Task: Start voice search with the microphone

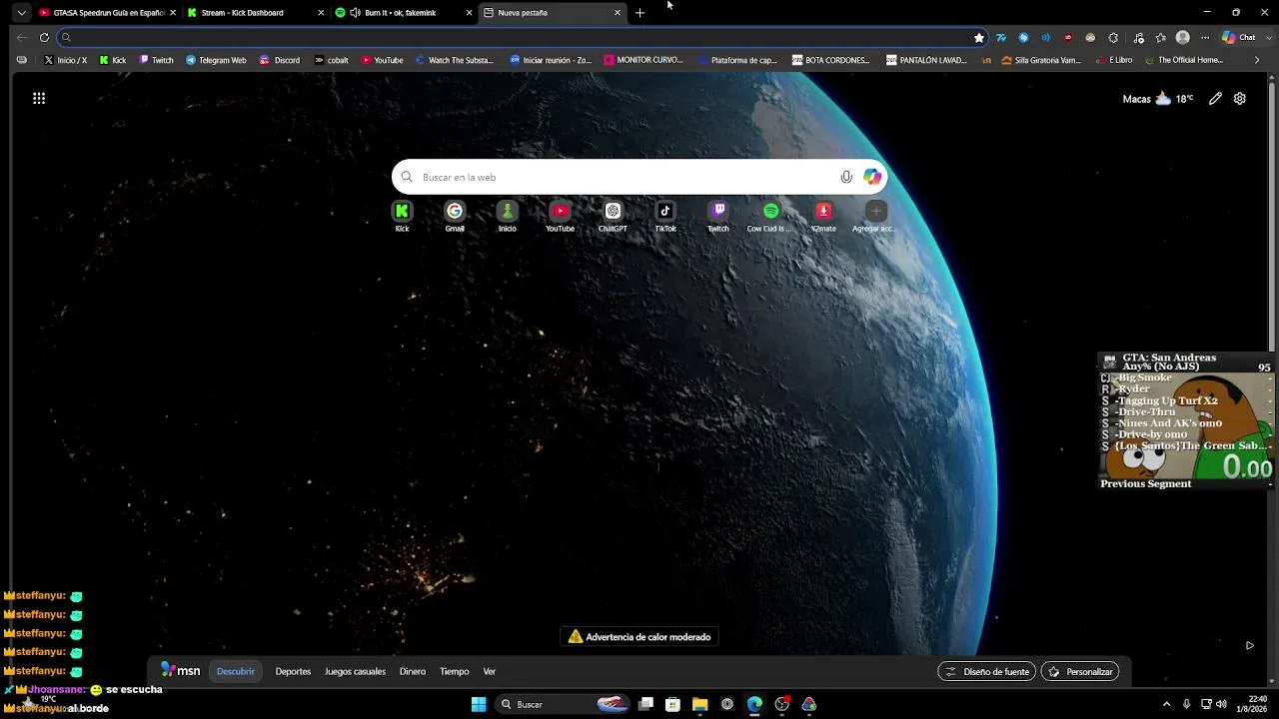Action: click(x=846, y=177)
